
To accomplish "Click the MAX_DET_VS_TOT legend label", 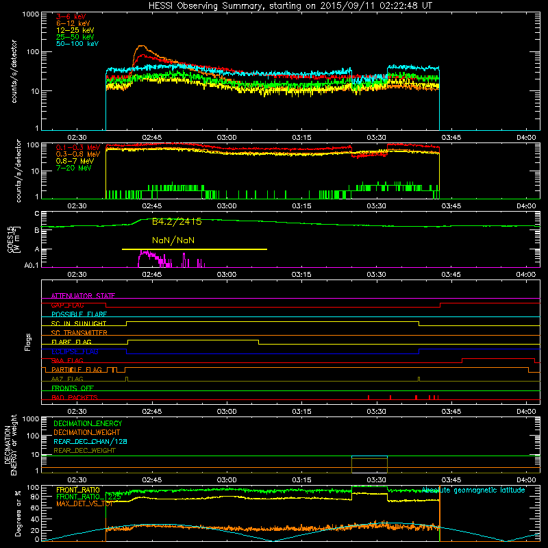I will [84, 503].
